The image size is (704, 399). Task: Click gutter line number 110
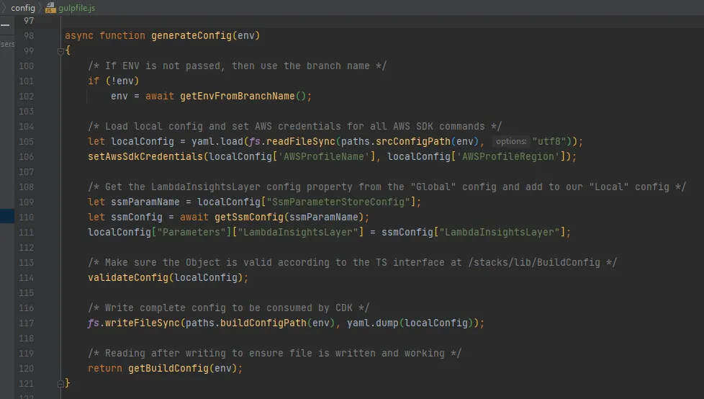26,217
